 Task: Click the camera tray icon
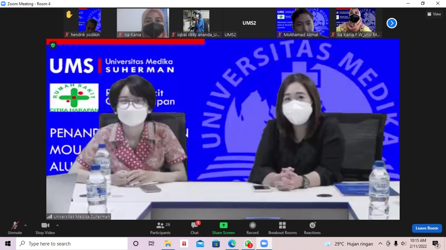click(388, 244)
